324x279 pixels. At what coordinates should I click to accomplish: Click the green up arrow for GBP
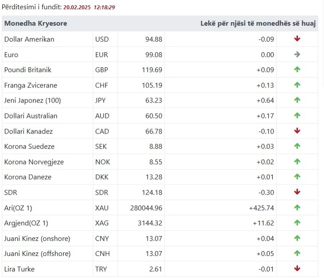297,69
